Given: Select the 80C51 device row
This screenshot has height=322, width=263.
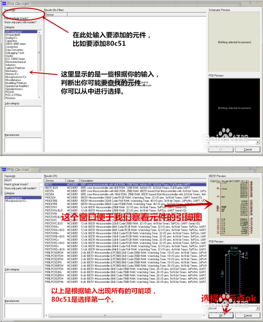Looking at the screenshot, I should pyautogui.click(x=125, y=184).
